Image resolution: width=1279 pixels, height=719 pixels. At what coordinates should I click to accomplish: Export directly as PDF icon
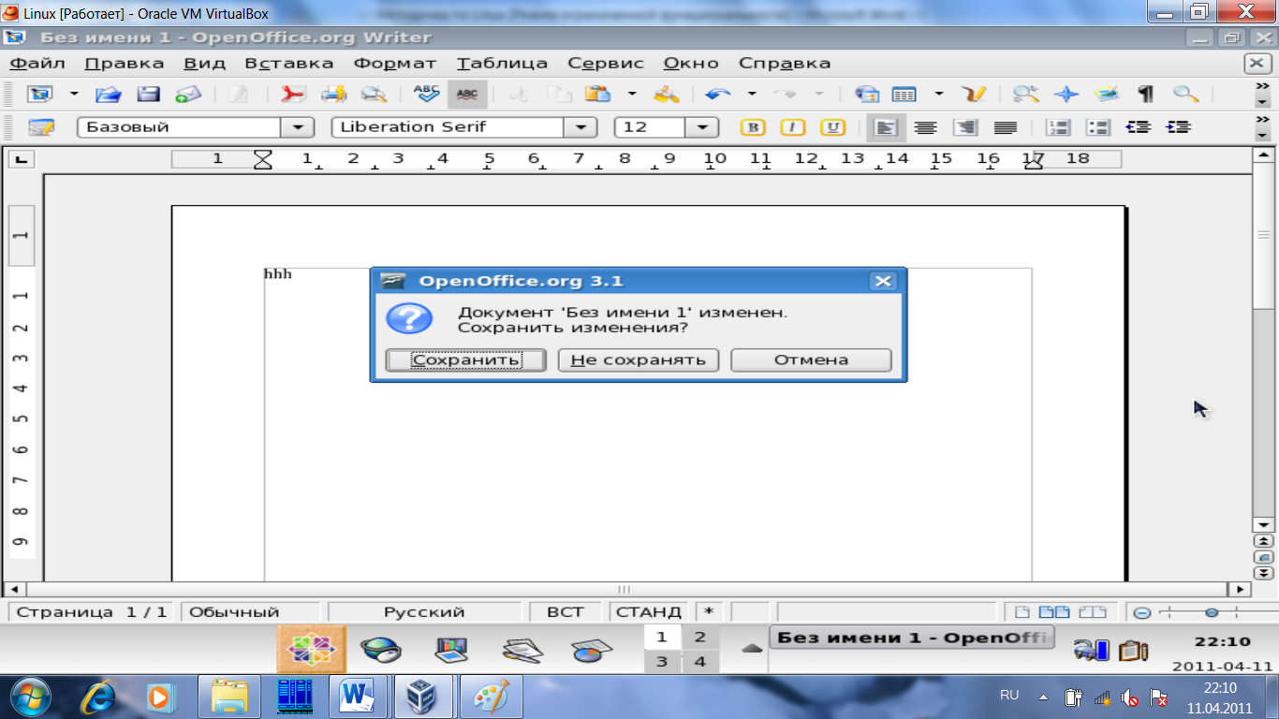pos(294,94)
